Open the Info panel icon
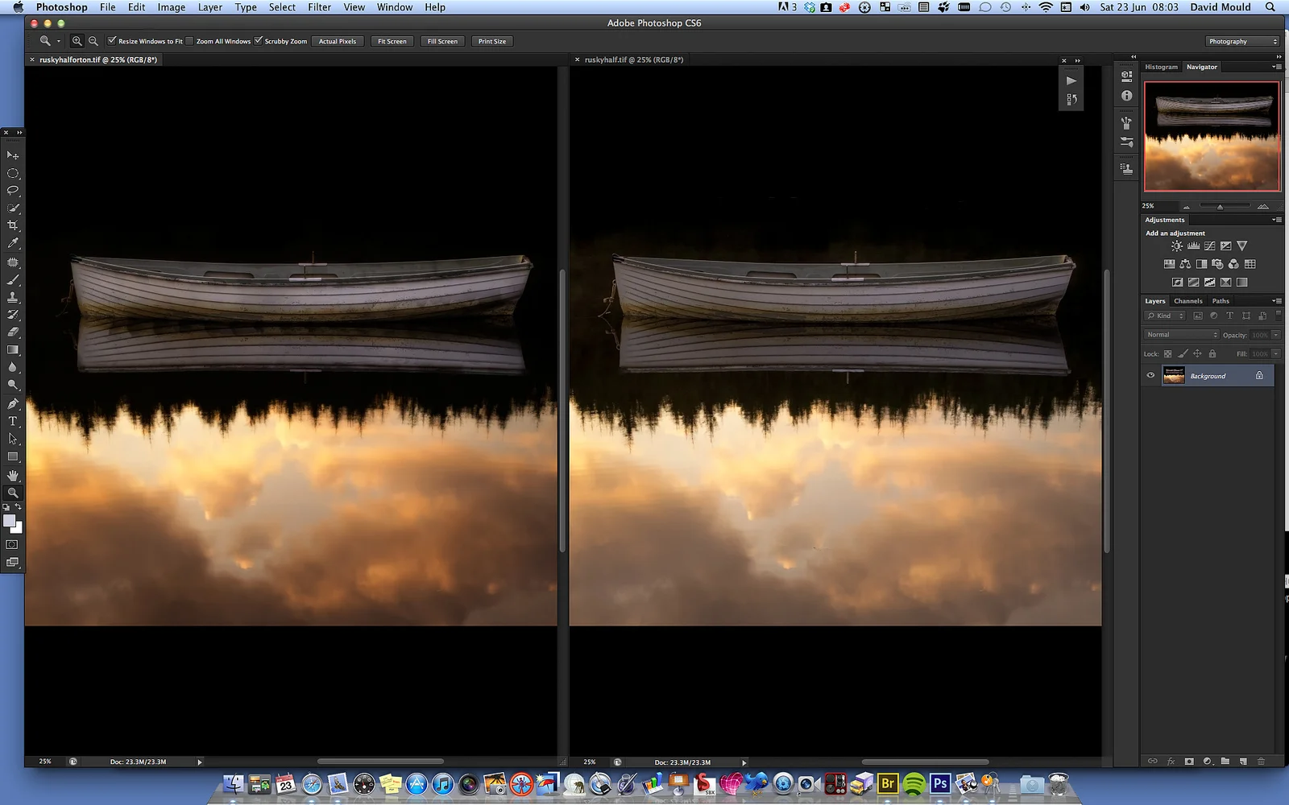 [x=1126, y=96]
